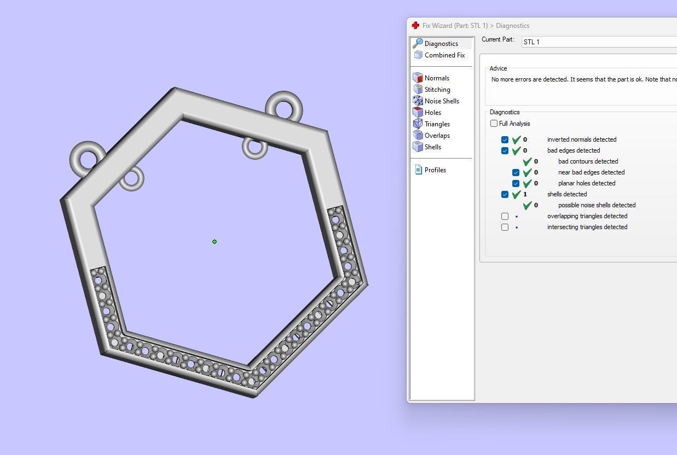Image resolution: width=677 pixels, height=455 pixels.
Task: Click the Fix Wizard title bar text
Action: click(x=476, y=25)
